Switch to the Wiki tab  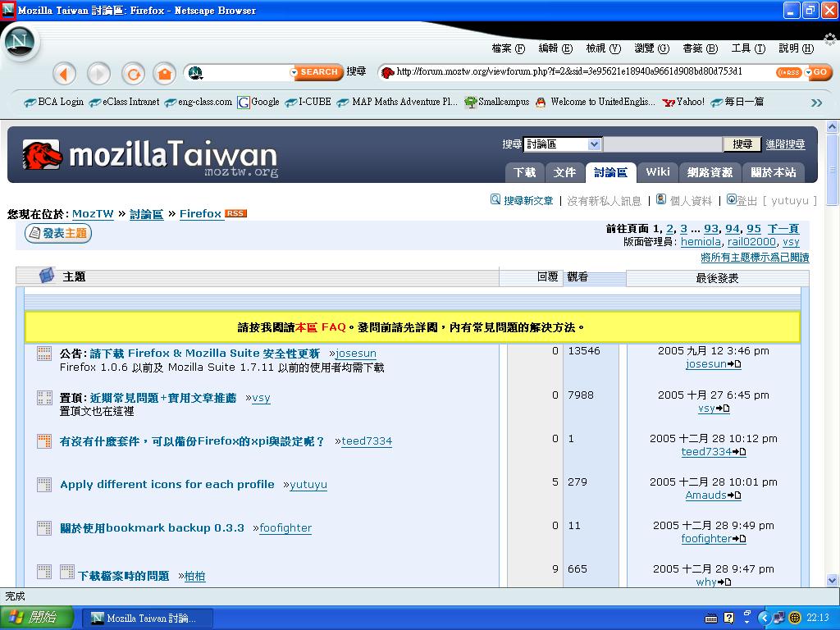658,172
